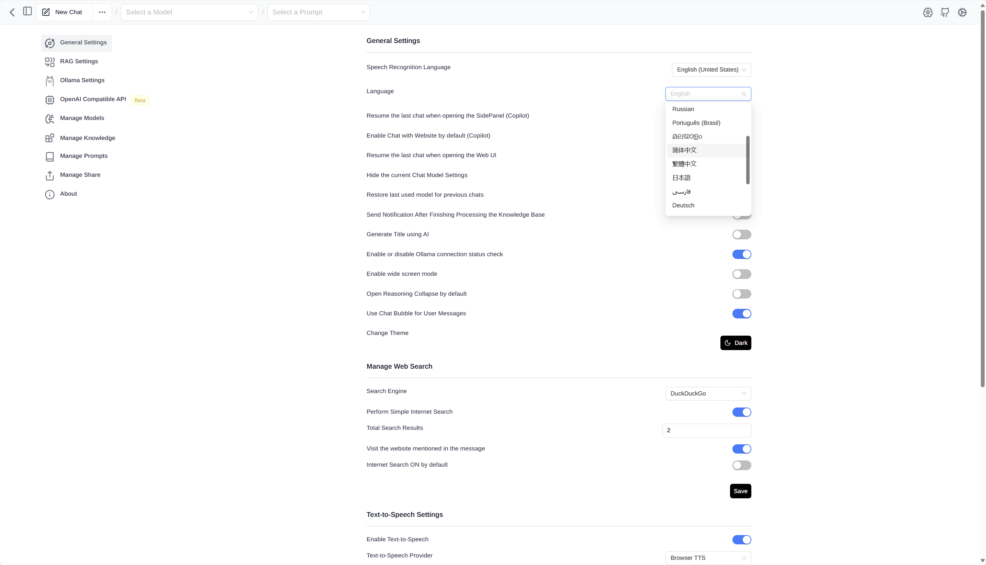The width and height of the screenshot is (986, 565).
Task: Click the language list scrollbar
Action: click(x=747, y=160)
